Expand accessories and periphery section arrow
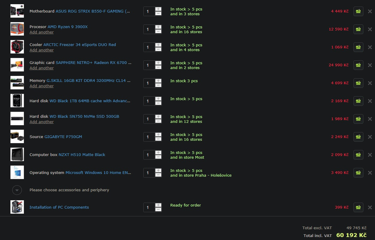This screenshot has height=240, width=375. [x=17, y=190]
